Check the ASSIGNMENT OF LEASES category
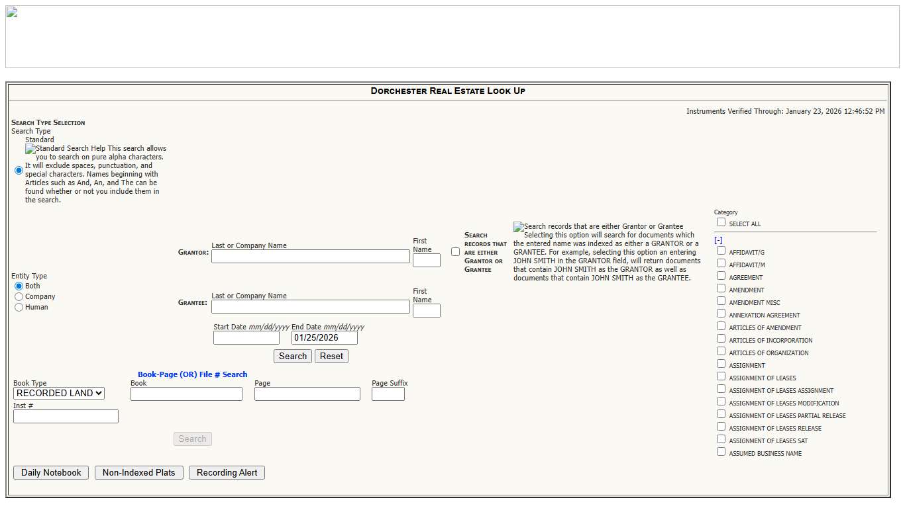 (x=721, y=377)
